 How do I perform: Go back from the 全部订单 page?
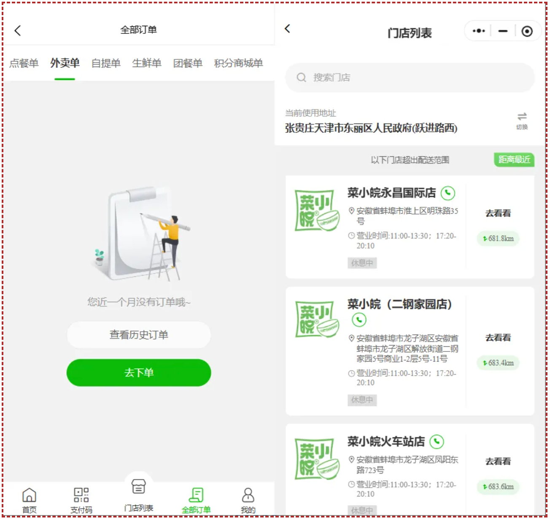click(18, 30)
